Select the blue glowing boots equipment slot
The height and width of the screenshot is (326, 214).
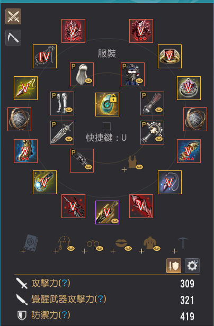[x=25, y=151]
